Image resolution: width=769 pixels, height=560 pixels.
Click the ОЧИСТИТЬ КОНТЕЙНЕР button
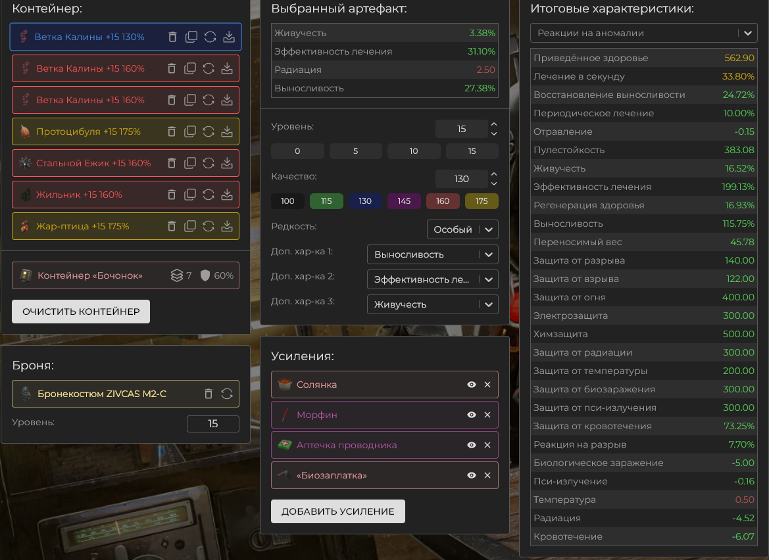pyautogui.click(x=81, y=312)
